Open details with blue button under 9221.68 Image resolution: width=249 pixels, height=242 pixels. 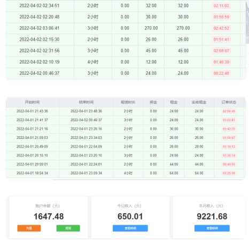click(212, 228)
